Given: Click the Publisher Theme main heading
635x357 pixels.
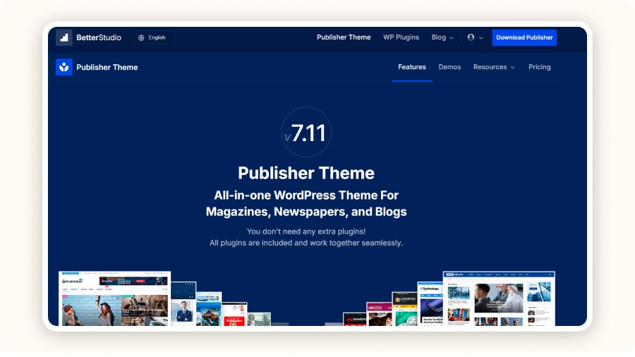Looking at the screenshot, I should tap(306, 174).
